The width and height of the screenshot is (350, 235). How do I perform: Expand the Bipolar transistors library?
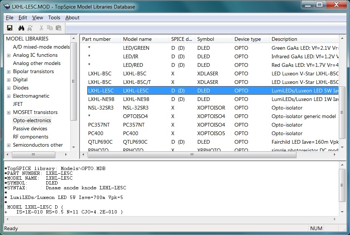pos(9,72)
